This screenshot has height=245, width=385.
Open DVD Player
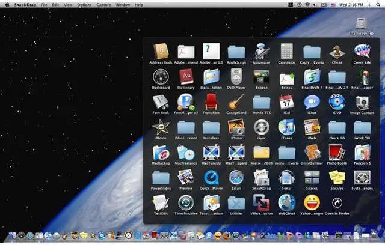[x=236, y=77]
